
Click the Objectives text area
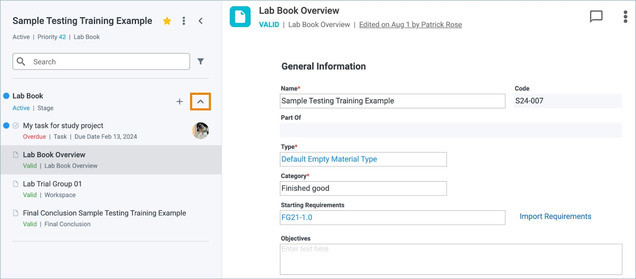click(x=451, y=259)
